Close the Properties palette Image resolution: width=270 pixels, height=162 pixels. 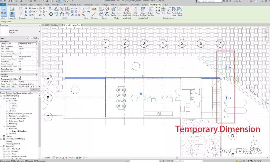point(39,25)
